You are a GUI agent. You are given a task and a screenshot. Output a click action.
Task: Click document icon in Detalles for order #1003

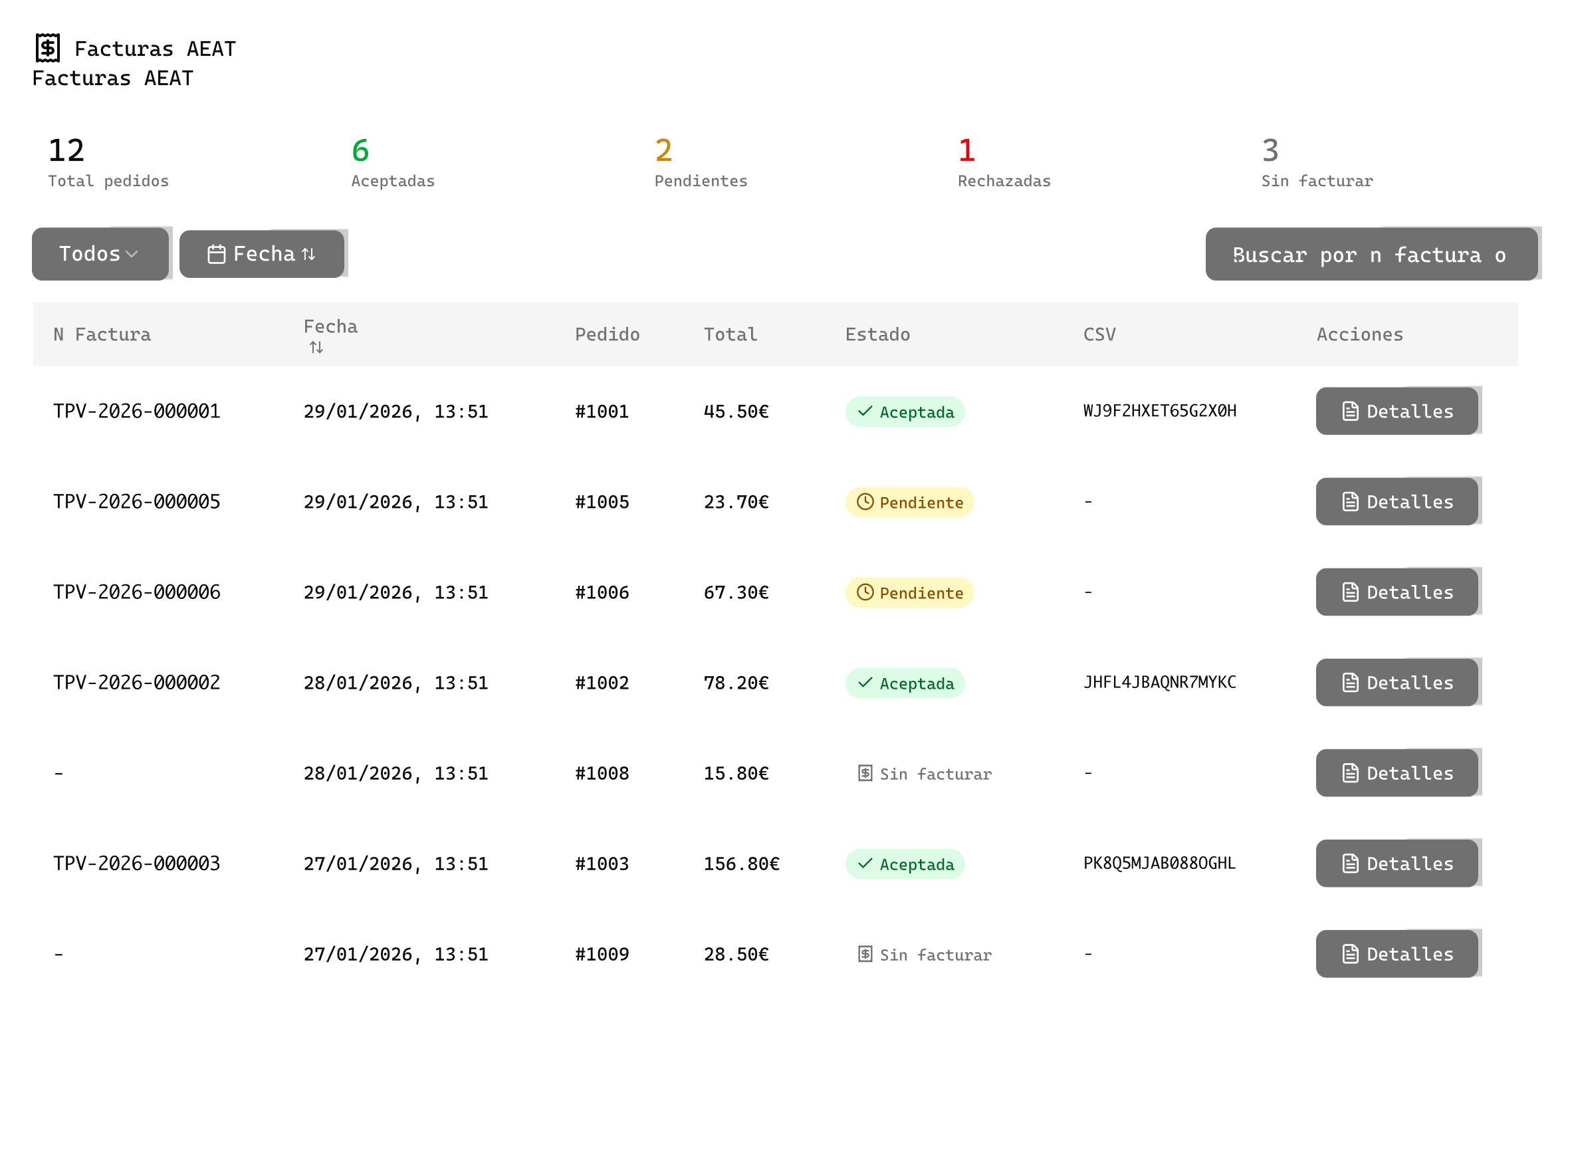point(1349,864)
